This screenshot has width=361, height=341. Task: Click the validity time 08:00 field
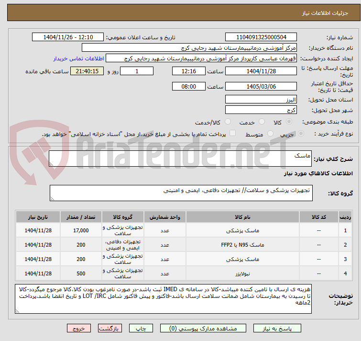pyautogui.click(x=189, y=87)
